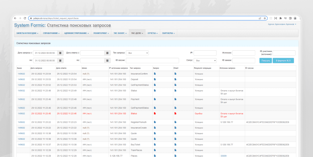This screenshot has height=157, width=313.
Task: Open calendar picker for 'Дата ответа с'
Action: tap(108, 53)
